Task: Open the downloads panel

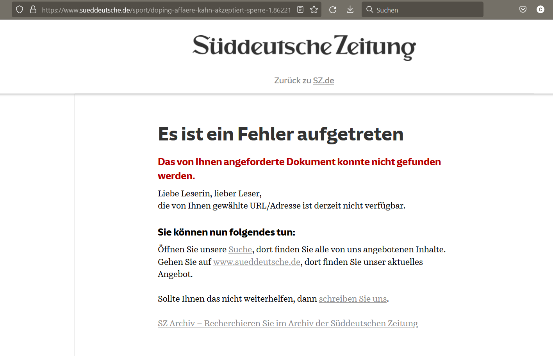Action: (x=350, y=9)
